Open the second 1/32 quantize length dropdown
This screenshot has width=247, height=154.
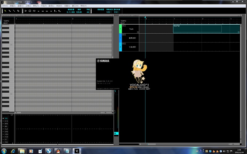pos(117,12)
